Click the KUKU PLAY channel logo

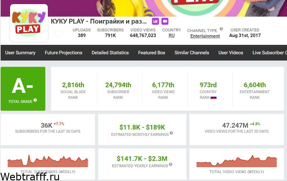click(x=29, y=23)
